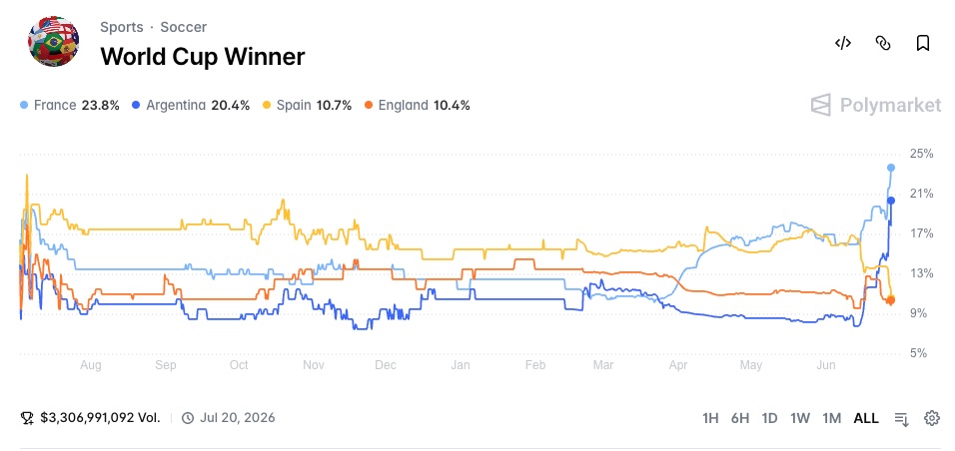Screen dimensions: 955x451
Task: Click the sort lines icon
Action: click(x=902, y=419)
